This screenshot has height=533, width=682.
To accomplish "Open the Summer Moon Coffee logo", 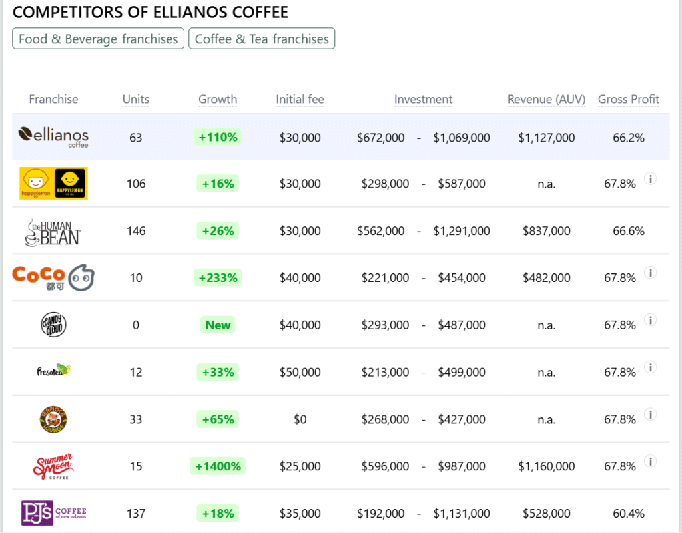I will pos(53,466).
